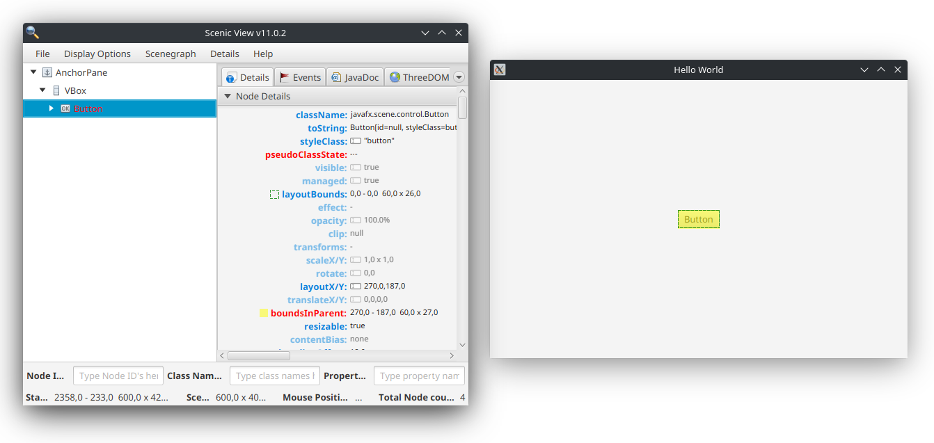Click the edit icon beside layoutX/Y value
934x443 pixels.
tap(356, 287)
